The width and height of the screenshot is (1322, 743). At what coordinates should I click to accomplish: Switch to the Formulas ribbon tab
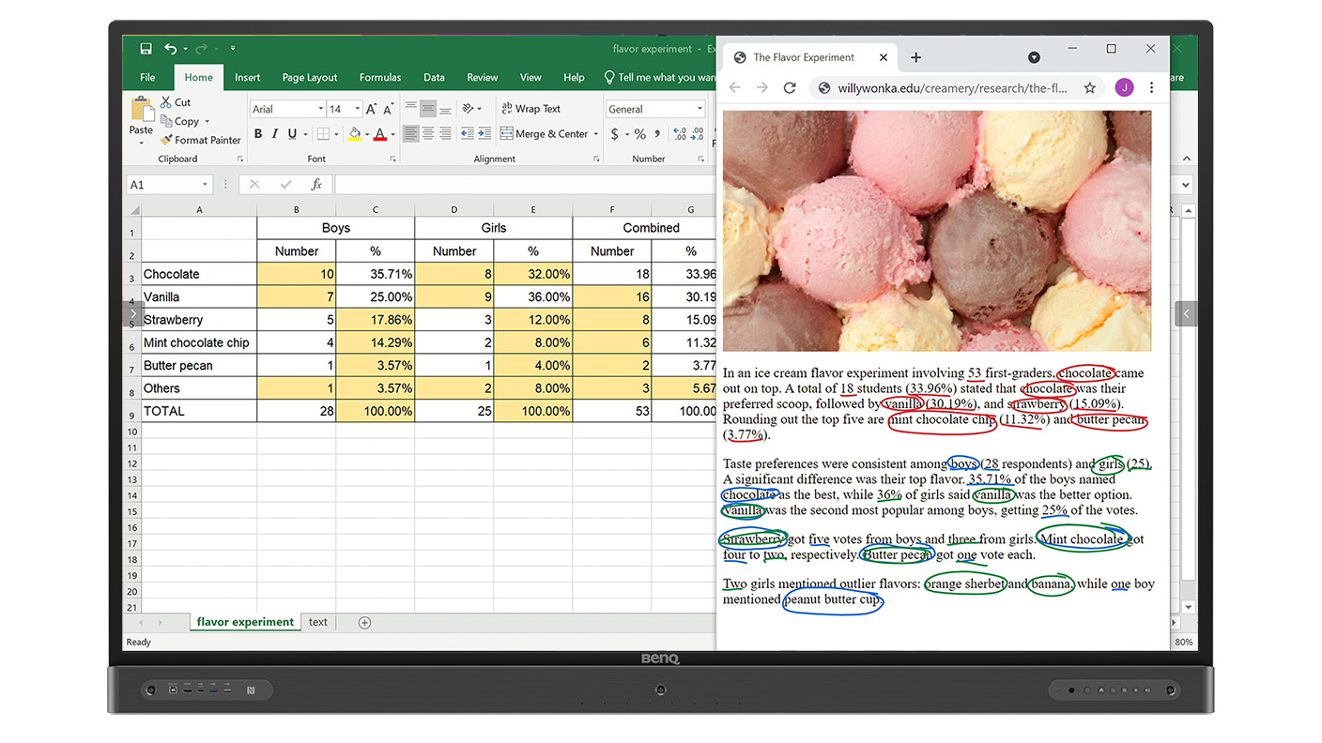point(380,77)
